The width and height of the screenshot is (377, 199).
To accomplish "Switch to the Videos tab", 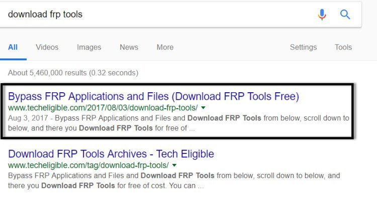I will tap(47, 47).
